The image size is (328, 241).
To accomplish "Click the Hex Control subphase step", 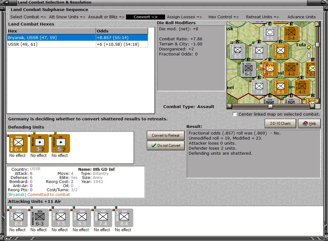I will 223,17.
